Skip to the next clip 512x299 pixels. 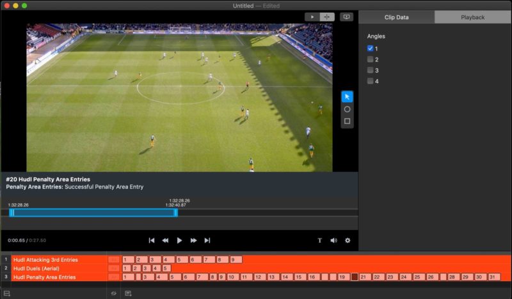click(207, 240)
